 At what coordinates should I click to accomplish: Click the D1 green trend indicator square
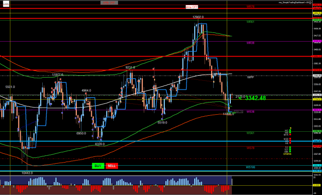point(290,147)
